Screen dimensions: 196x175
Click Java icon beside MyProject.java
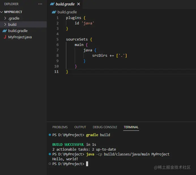pyautogui.click(x=5, y=37)
